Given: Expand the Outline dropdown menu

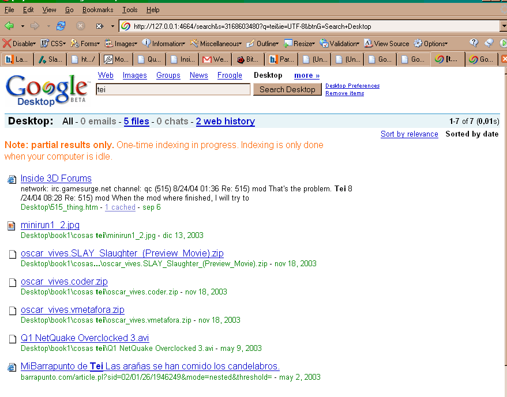Looking at the screenshot, I should [x=262, y=43].
